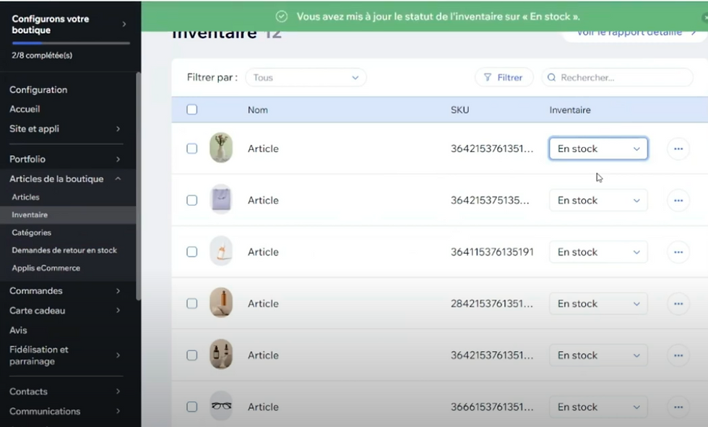
Task: Open Articles submenu item
Action: tap(26, 197)
